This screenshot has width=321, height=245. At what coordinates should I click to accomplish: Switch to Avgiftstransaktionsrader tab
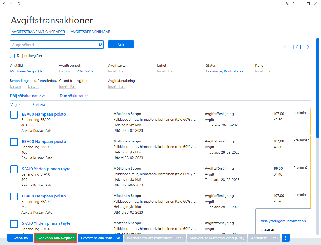[38, 32]
